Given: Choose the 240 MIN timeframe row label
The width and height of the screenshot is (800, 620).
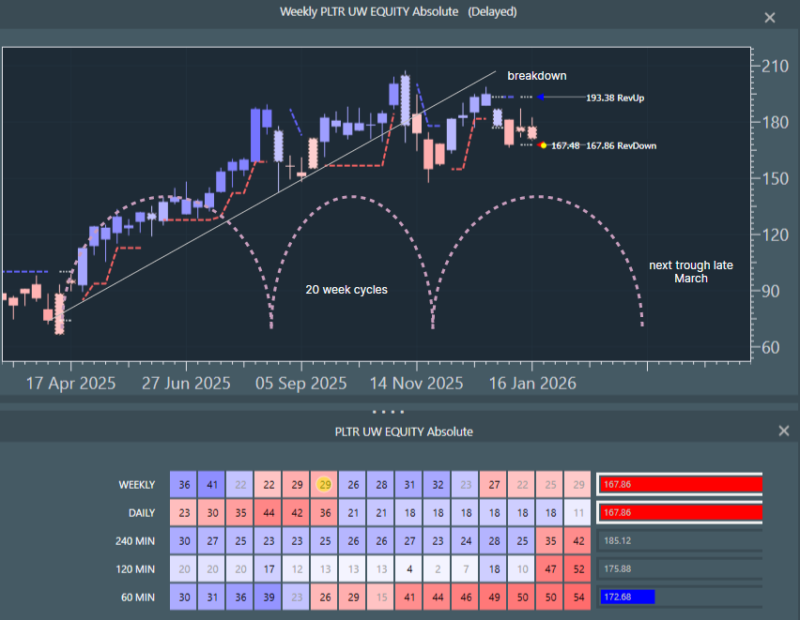Looking at the screenshot, I should coord(136,540).
